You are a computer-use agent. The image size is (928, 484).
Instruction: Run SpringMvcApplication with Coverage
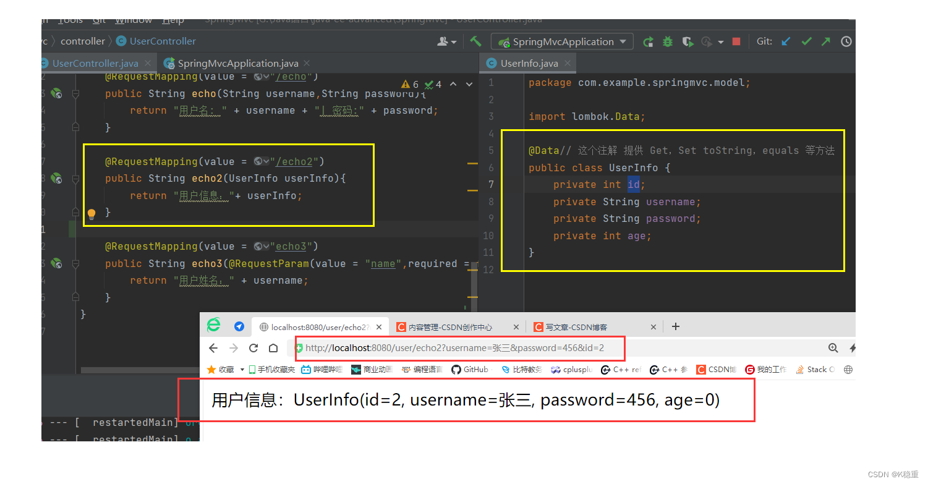(687, 41)
